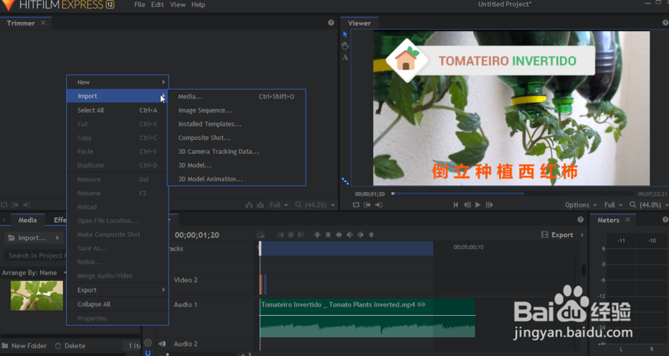The image size is (669, 356).
Task: Step forward one frame in Viewer
Action: click(490, 205)
